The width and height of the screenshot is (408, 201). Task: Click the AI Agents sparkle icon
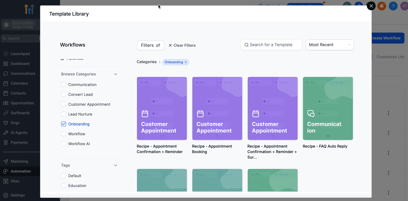[6, 133]
